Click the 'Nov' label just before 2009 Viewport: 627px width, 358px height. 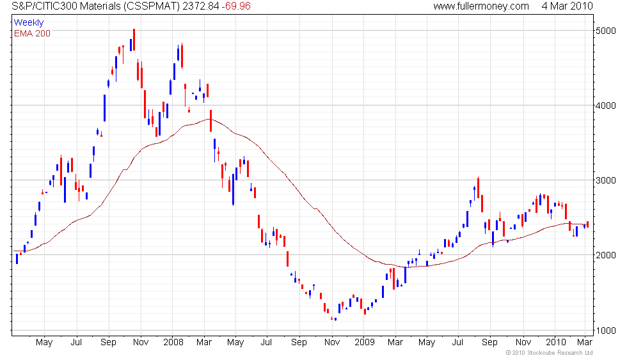pyautogui.click(x=332, y=343)
